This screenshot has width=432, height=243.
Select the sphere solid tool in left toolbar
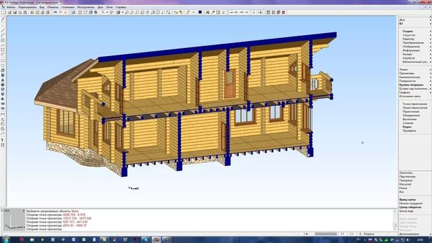tap(3, 84)
